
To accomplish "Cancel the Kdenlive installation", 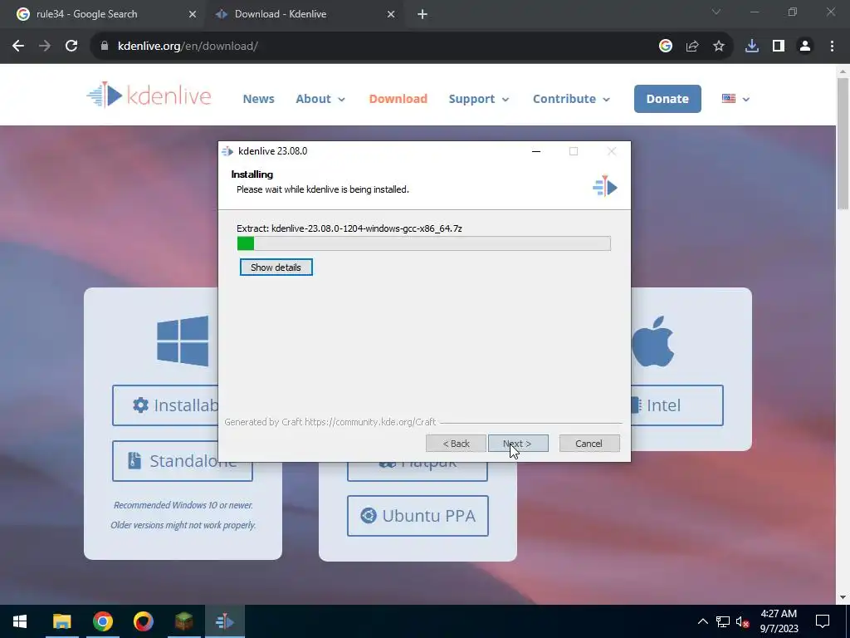I will coord(589,444).
